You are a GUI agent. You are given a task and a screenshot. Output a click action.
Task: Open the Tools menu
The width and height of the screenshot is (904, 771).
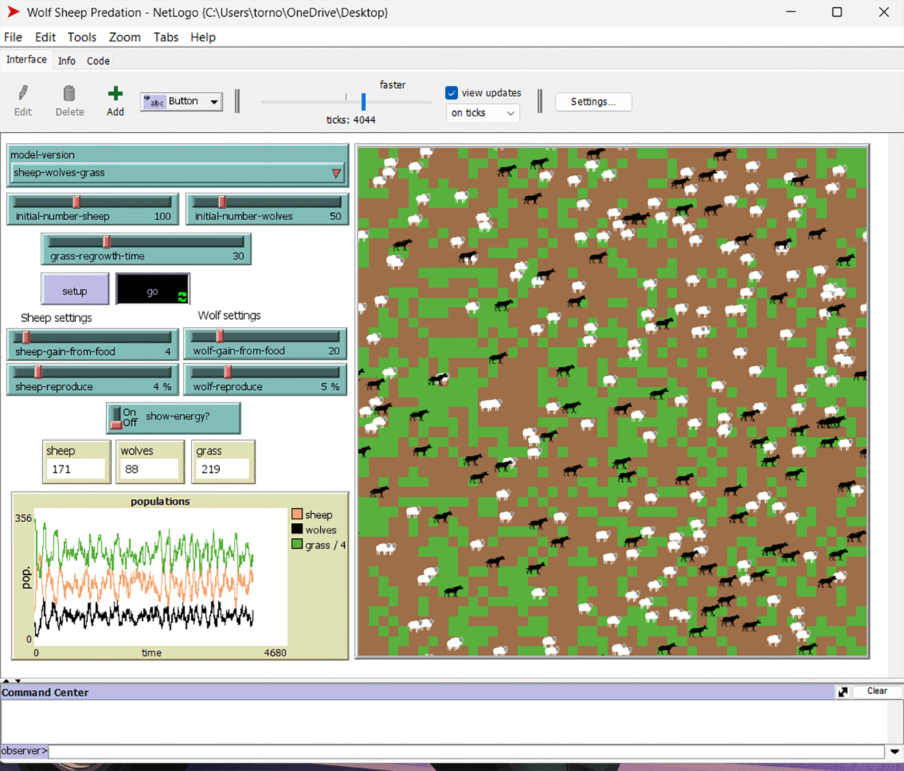coord(81,37)
